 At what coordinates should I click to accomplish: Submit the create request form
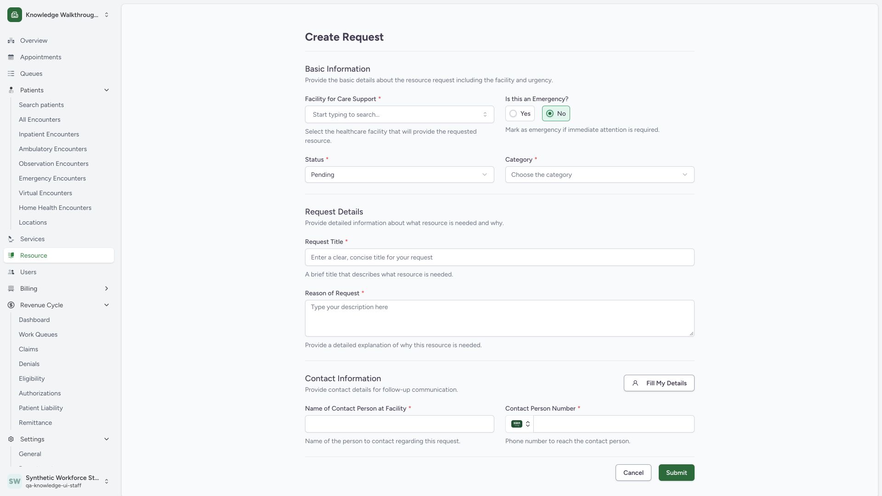pos(677,473)
